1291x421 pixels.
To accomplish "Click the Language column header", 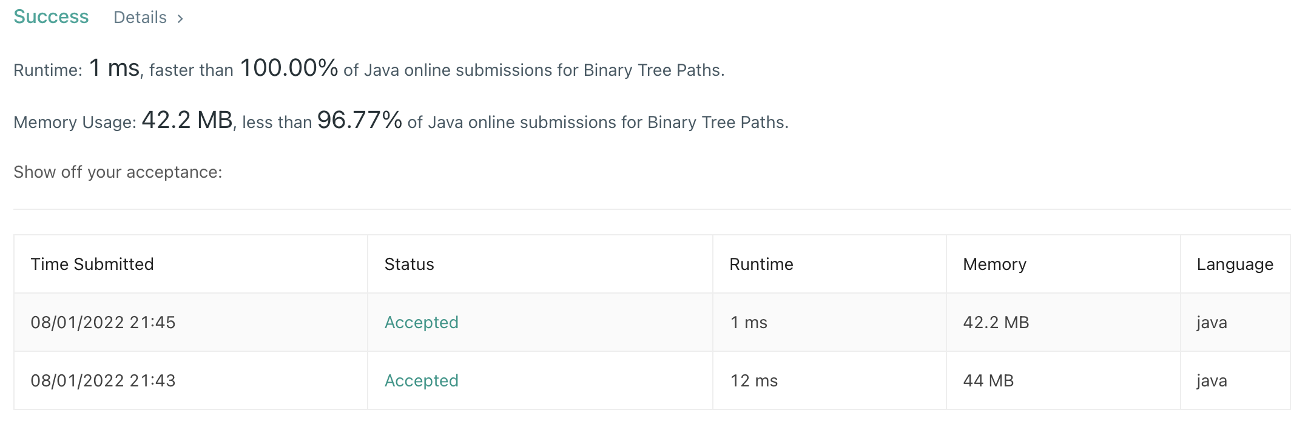I will (x=1235, y=264).
